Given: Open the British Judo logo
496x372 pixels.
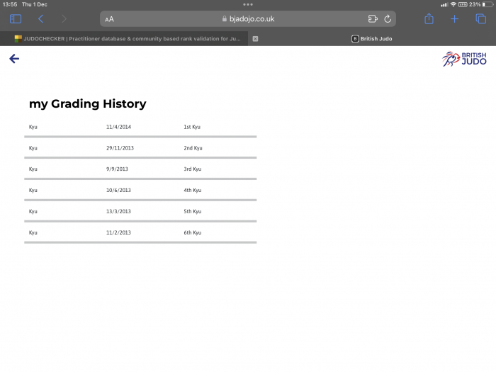Looking at the screenshot, I should tap(464, 59).
